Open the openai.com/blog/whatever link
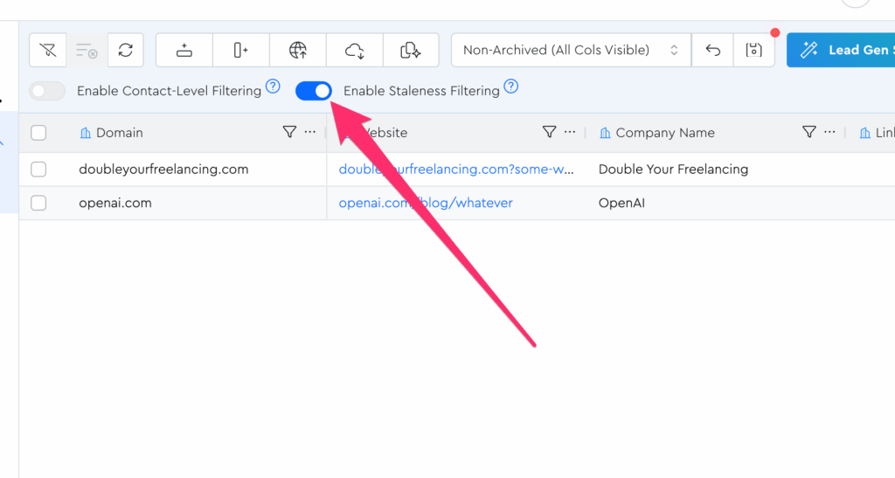 (426, 203)
